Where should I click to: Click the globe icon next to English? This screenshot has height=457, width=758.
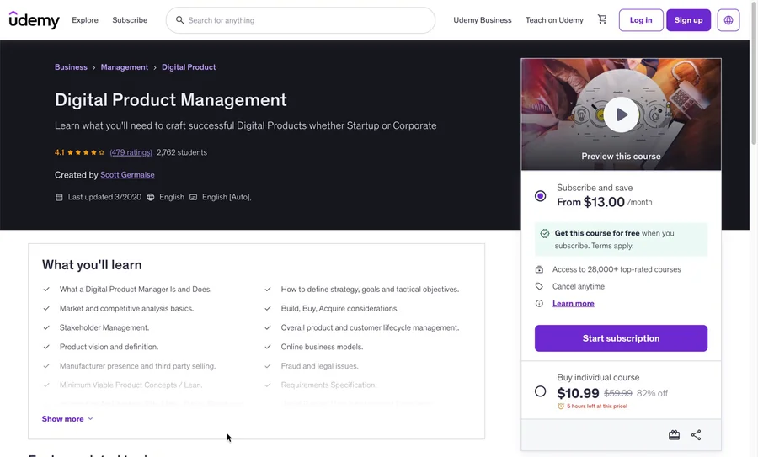[x=151, y=197]
